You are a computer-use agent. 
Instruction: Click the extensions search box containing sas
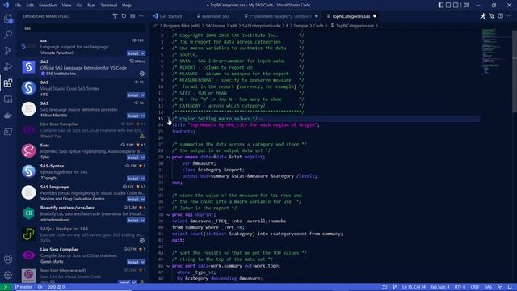[x=83, y=28]
